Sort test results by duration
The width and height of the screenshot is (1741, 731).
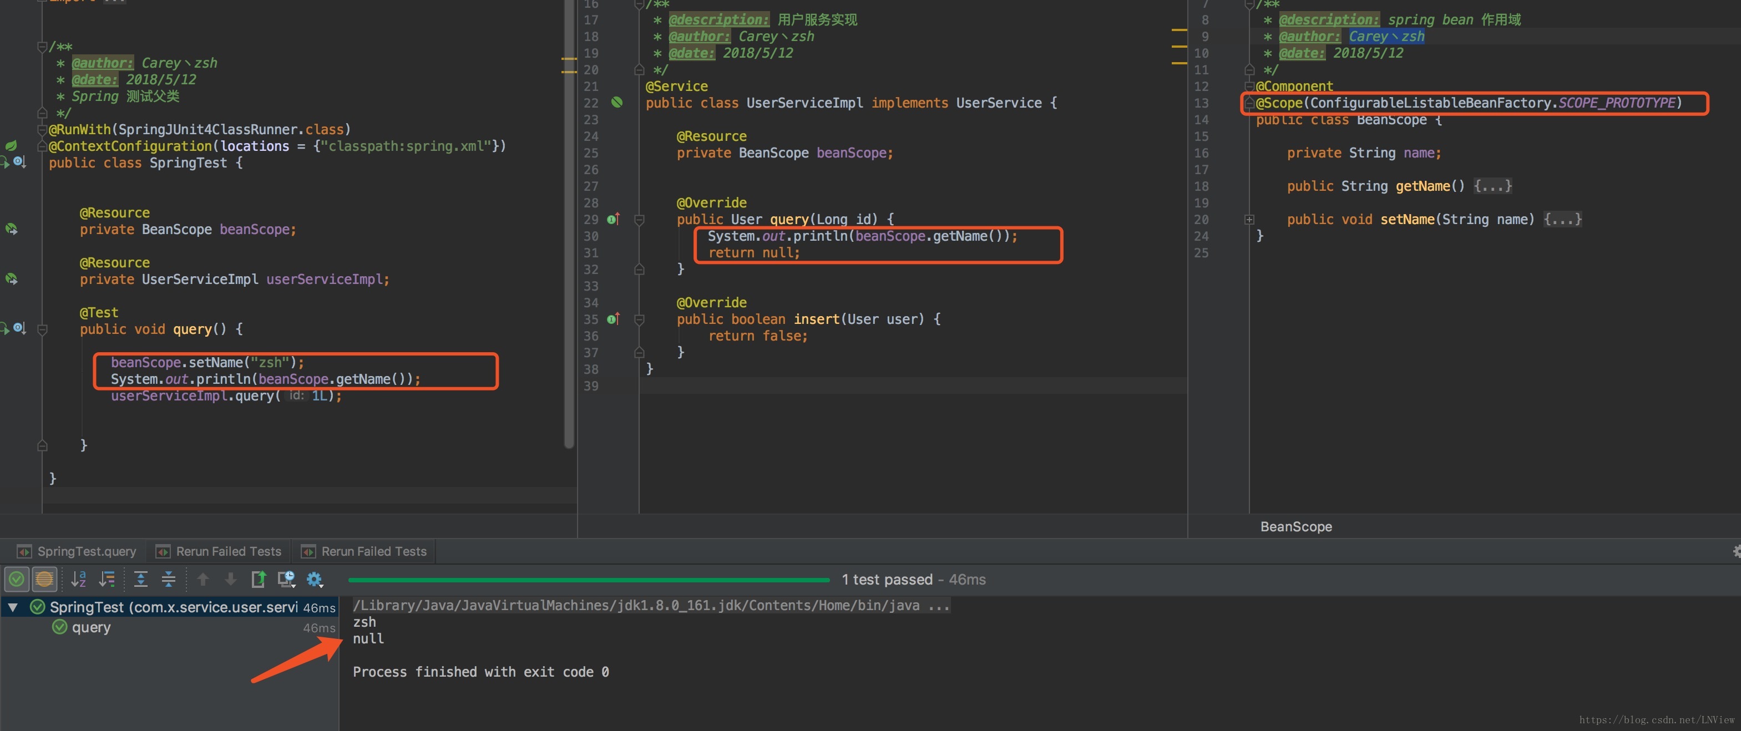click(107, 579)
